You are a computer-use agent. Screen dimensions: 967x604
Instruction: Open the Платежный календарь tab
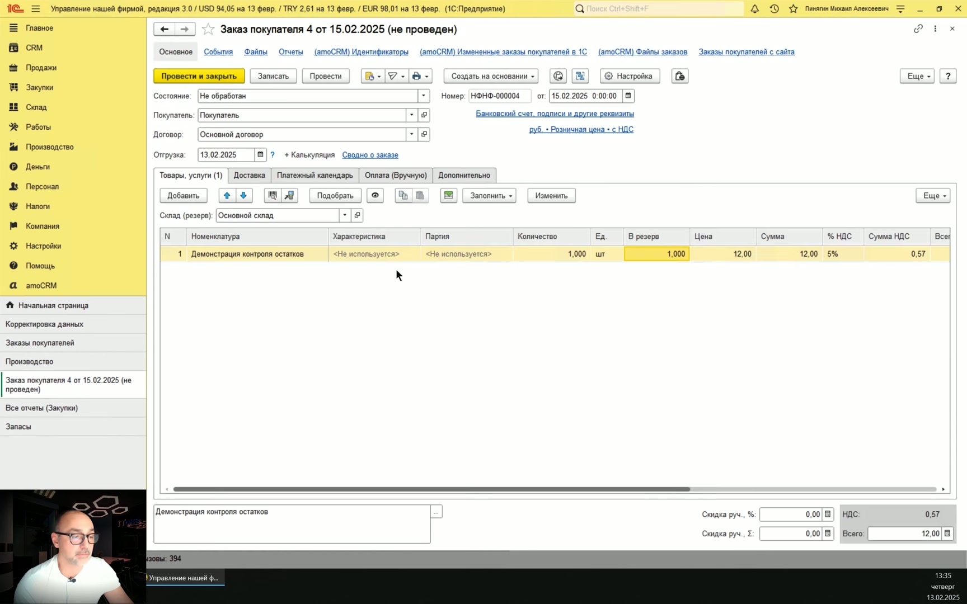315,175
